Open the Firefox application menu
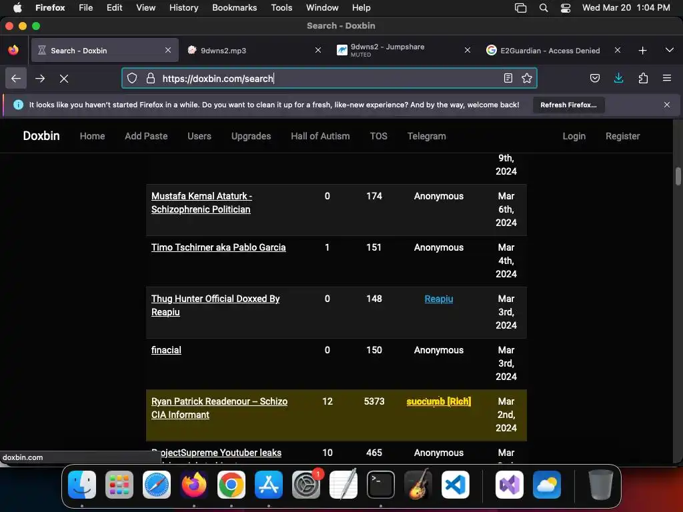The image size is (683, 512). (667, 79)
